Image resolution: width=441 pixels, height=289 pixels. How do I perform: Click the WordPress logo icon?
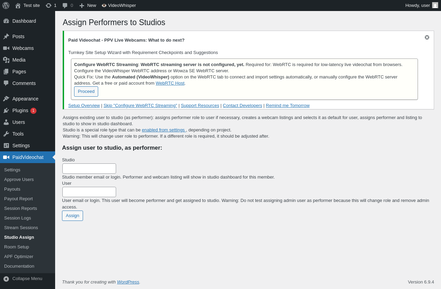click(x=6, y=6)
